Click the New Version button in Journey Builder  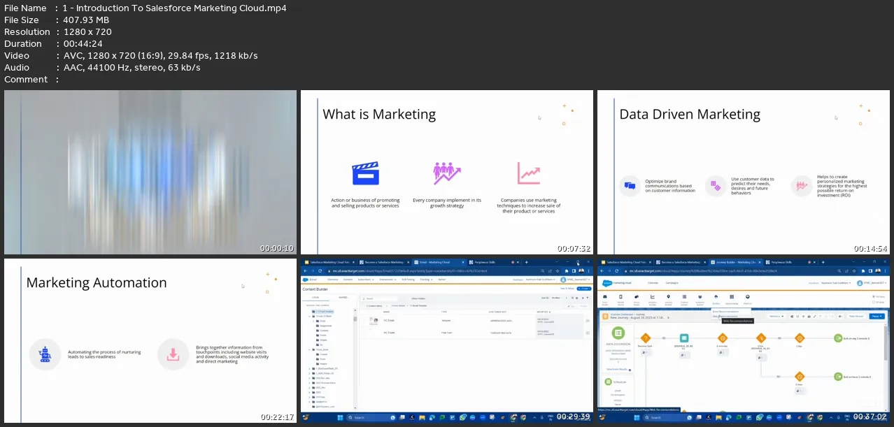(856, 316)
